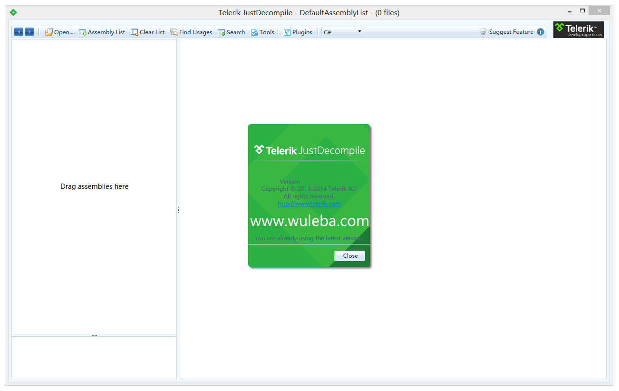Click the 'Drag assemblies here' text
619x391 pixels.
(95, 186)
